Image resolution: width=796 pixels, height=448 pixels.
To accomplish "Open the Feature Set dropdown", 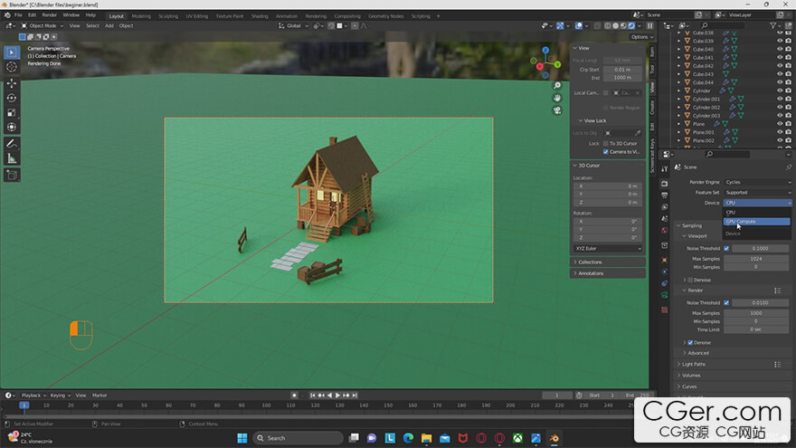I will [x=757, y=193].
